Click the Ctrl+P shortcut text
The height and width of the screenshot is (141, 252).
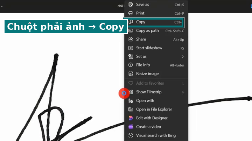click(x=179, y=14)
